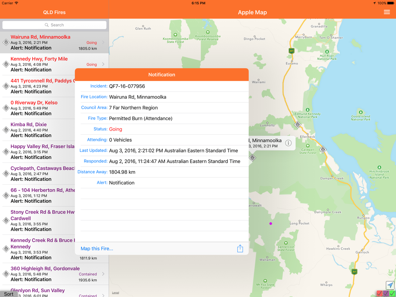Tap the Incident value QF7-16-077956
This screenshot has height=297, width=396.
(127, 86)
